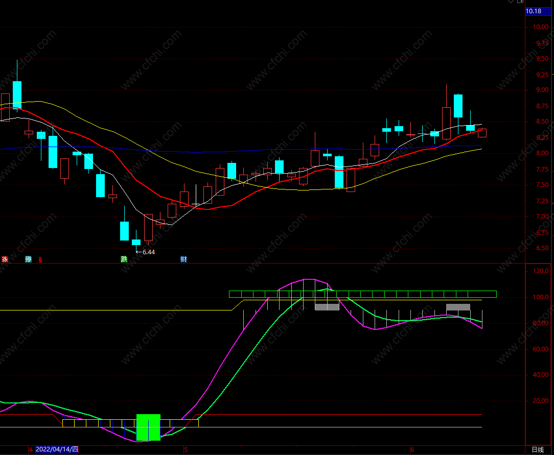Click the 6.50 price axis label
This screenshot has height=455, width=554.
click(x=542, y=248)
